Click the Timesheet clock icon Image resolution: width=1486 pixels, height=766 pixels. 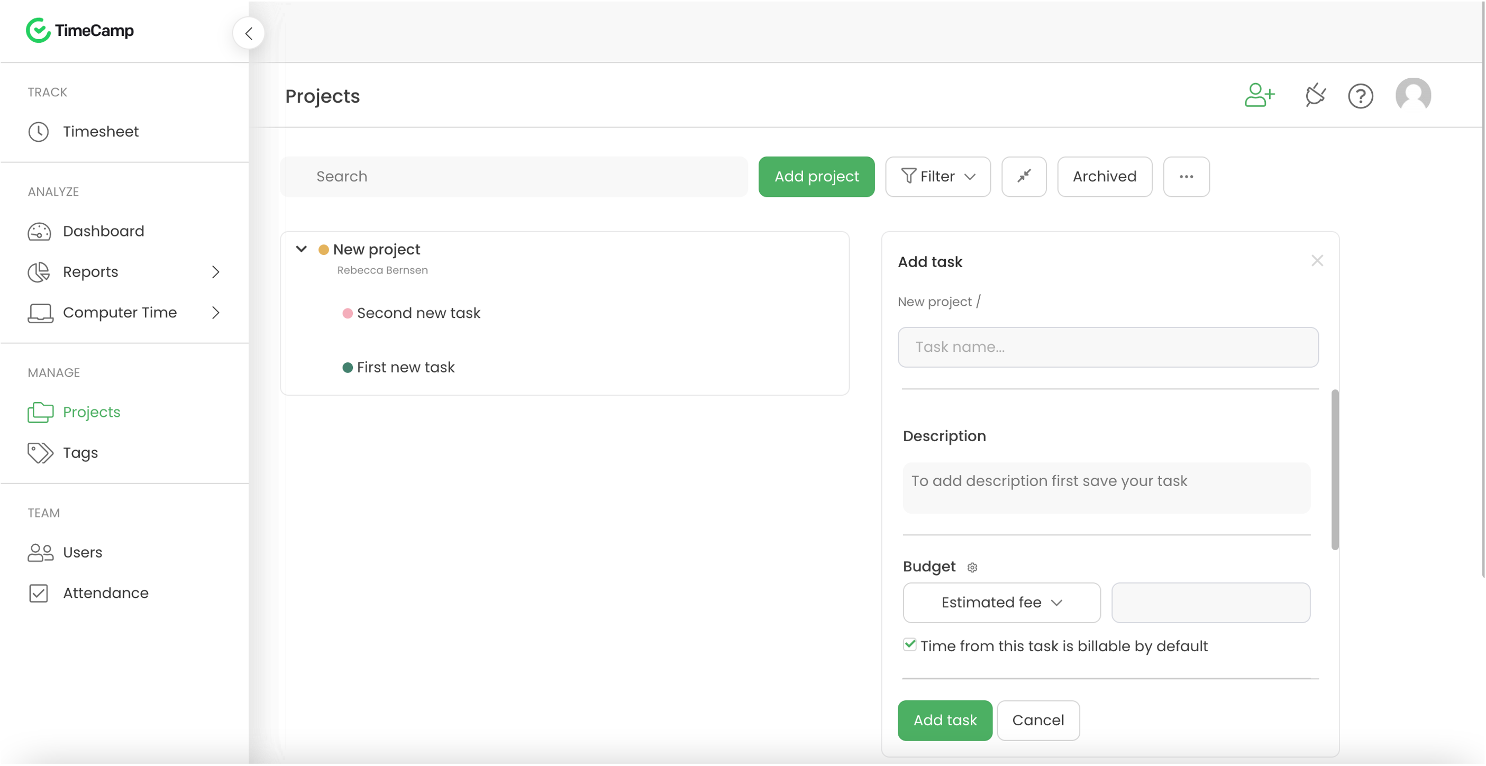39,131
